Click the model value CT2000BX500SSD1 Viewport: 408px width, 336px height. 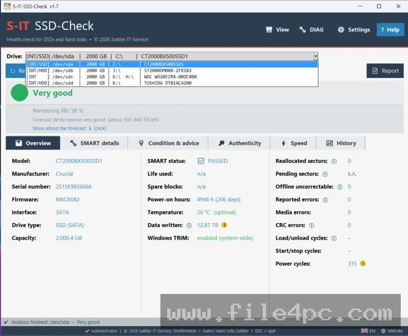pyautogui.click(x=79, y=161)
